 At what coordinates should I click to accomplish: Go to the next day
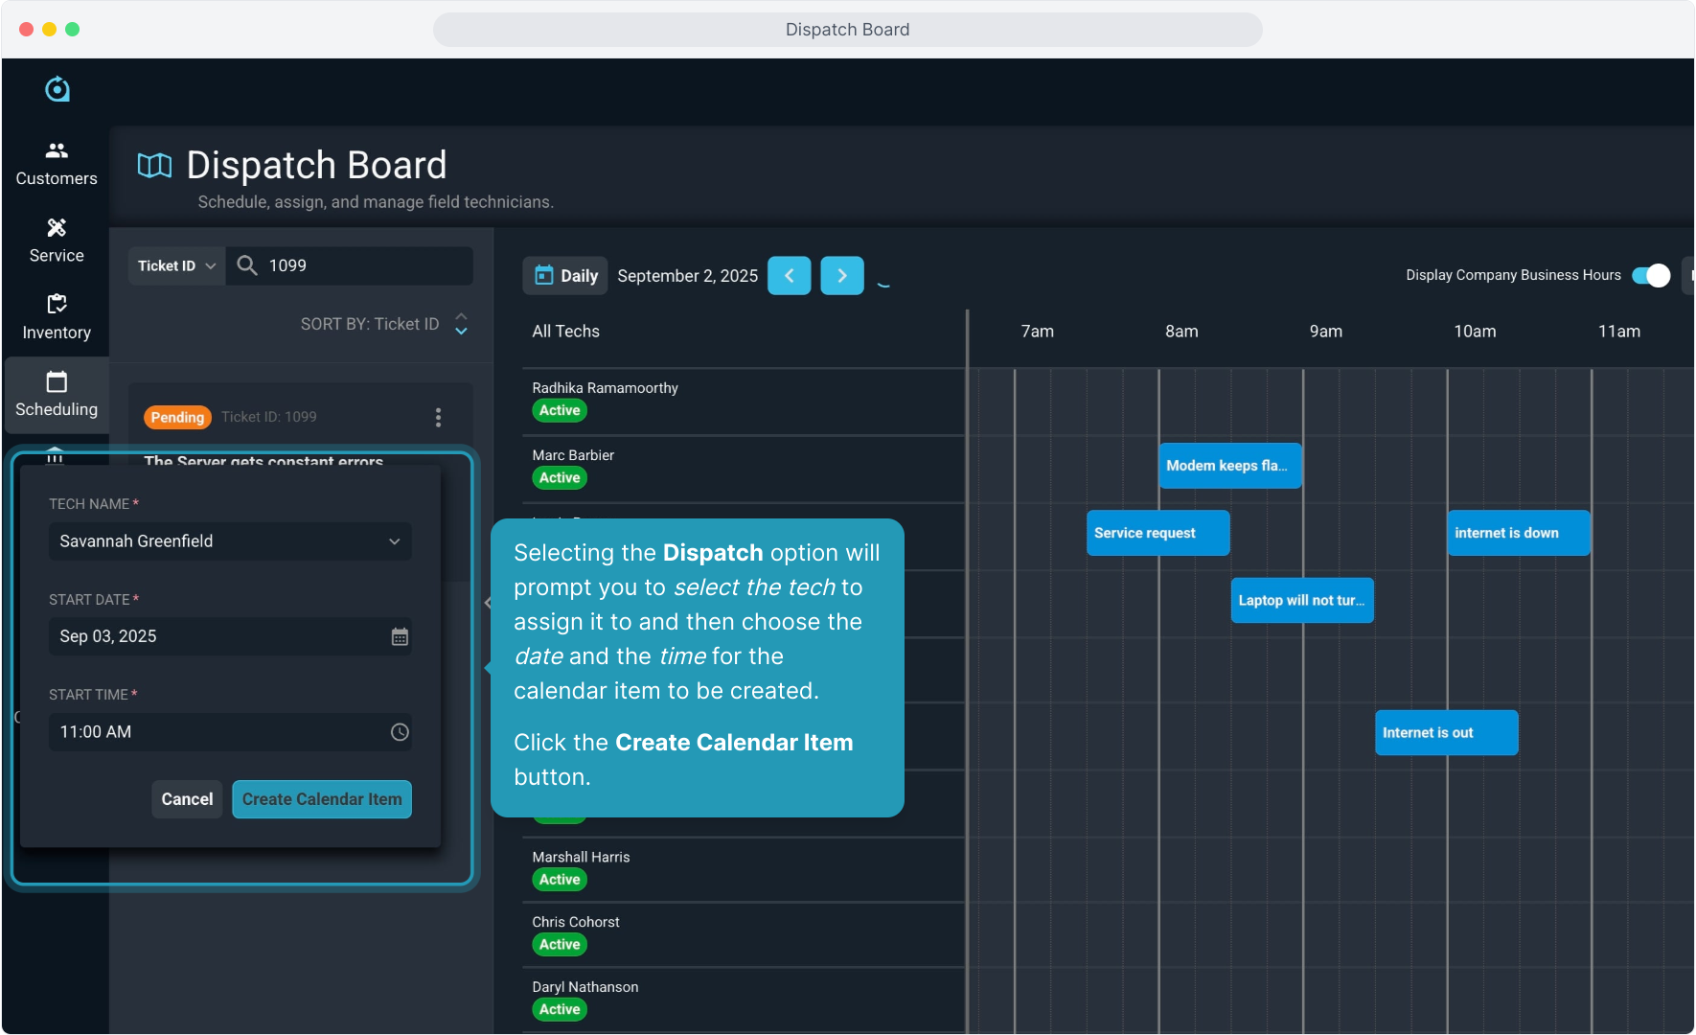(x=842, y=276)
